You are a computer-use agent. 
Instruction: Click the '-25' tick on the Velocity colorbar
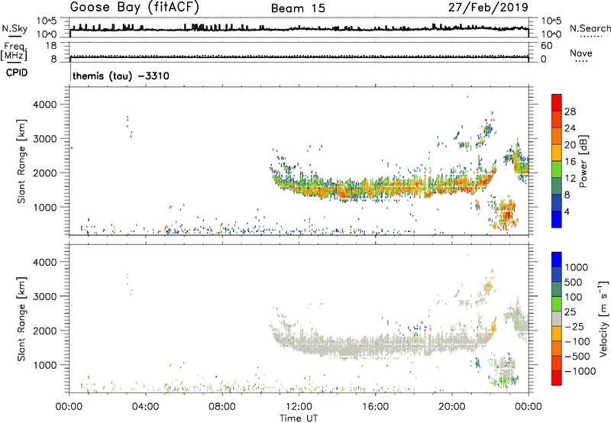coord(574,326)
